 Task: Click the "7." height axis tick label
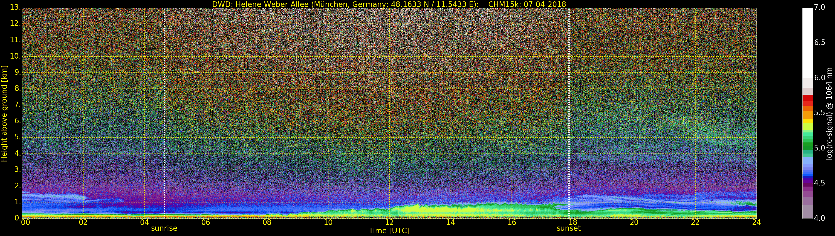(18, 105)
